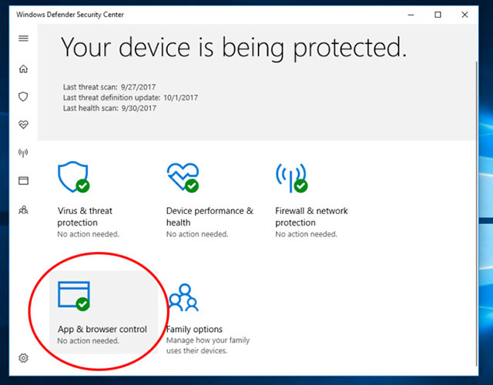
Task: Click 'No action needed.' under Device performance
Action: (x=197, y=234)
